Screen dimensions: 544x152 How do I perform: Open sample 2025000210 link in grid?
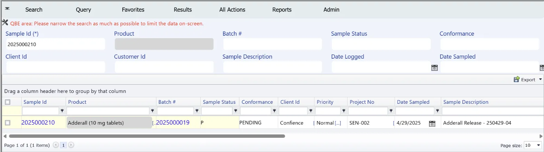38,123
